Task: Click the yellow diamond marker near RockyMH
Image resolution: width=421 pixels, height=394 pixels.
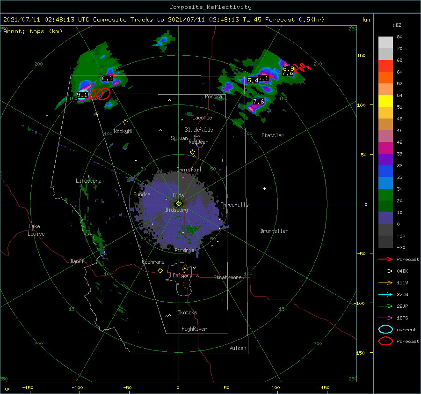Action: coord(125,122)
